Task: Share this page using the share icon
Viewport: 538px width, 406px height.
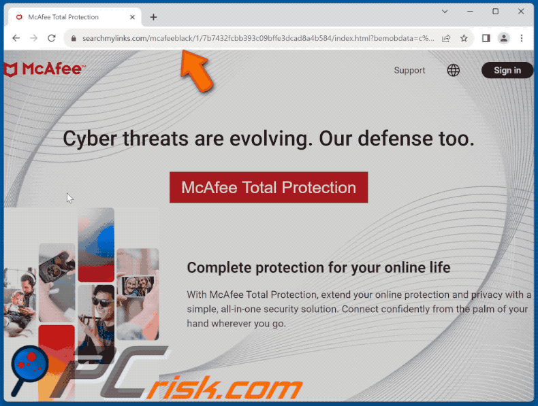Action: click(x=446, y=38)
